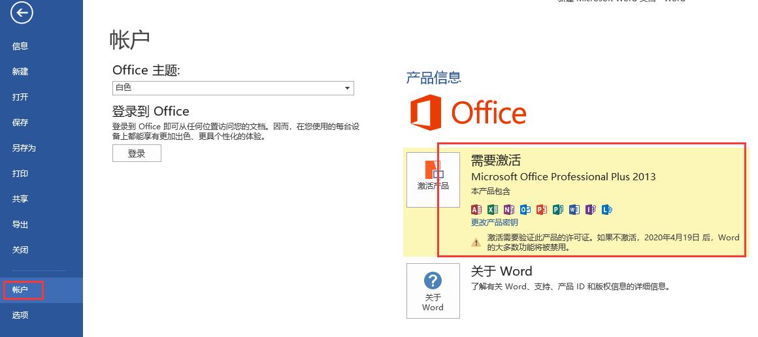Click the PowerPoint app icon
This screenshot has width=758, height=337.
click(542, 210)
